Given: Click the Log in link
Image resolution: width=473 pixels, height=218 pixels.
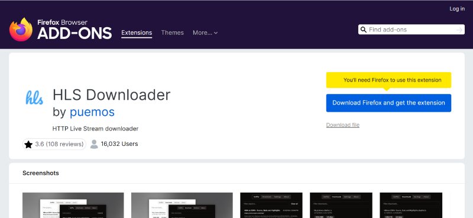Looking at the screenshot, I should point(457,9).
